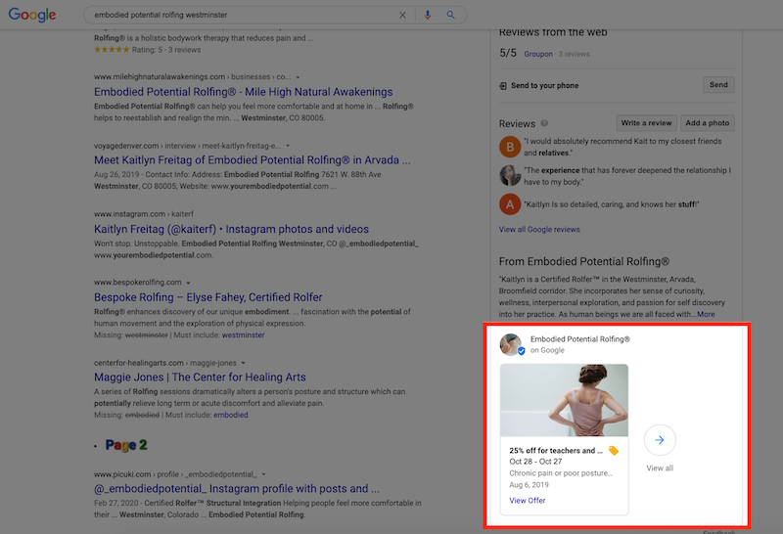Open dropdown arrow next to voyagedenver.com URL
This screenshot has width=783, height=534.
pos(288,147)
